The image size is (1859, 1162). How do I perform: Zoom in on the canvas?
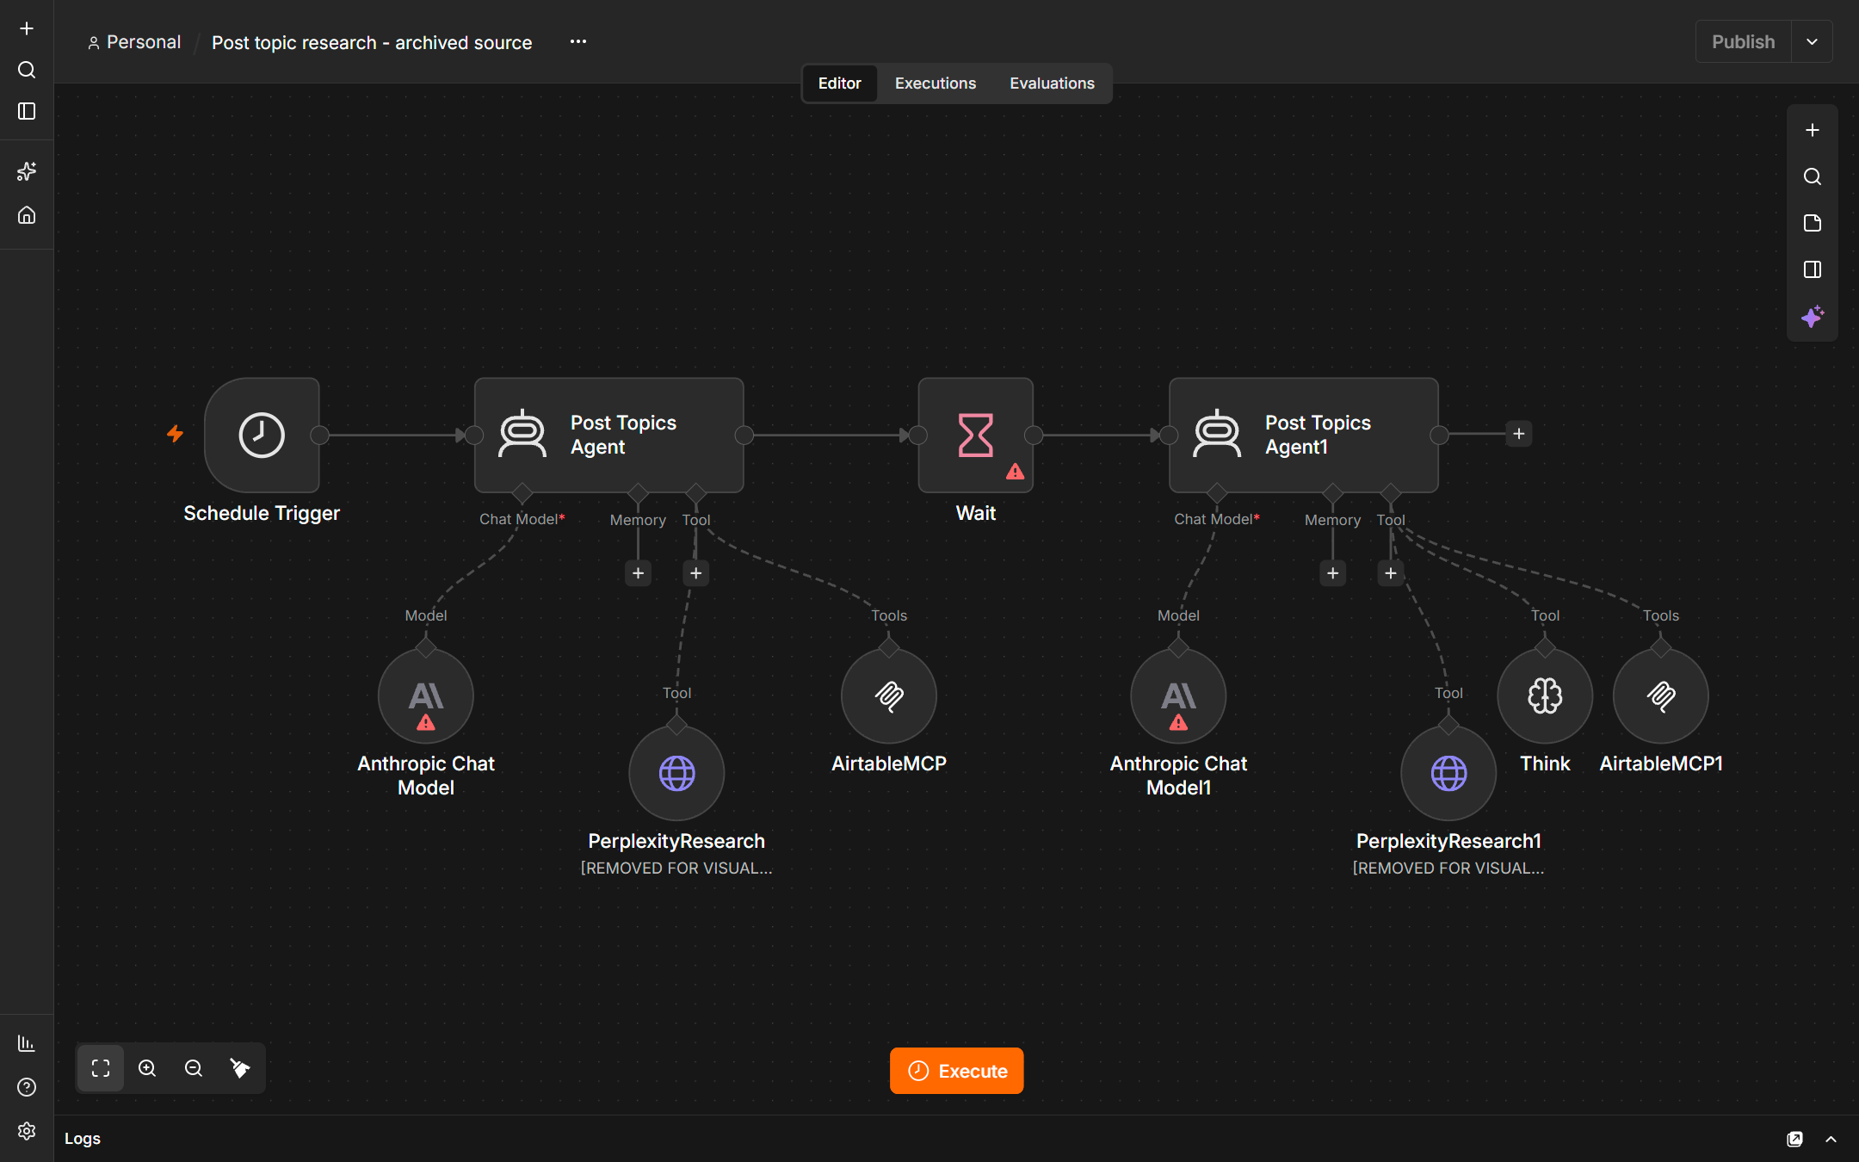(x=147, y=1068)
